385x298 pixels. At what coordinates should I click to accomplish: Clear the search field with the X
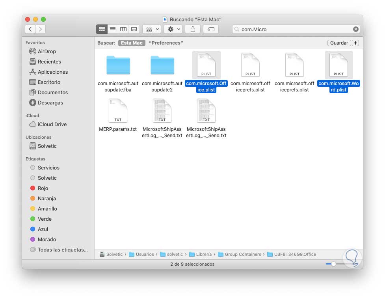pos(355,29)
